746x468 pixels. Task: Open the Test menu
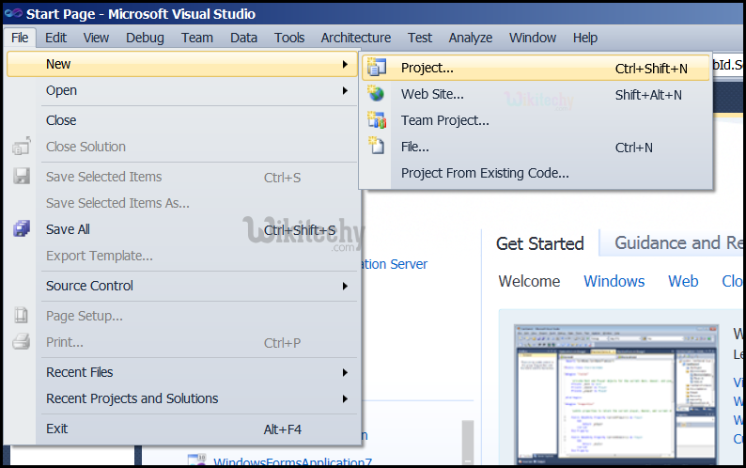point(420,38)
